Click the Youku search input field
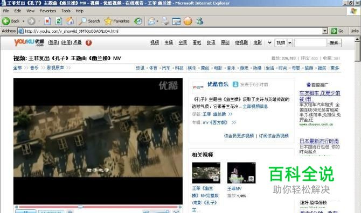This screenshot has height=213, width=361. [x=310, y=43]
